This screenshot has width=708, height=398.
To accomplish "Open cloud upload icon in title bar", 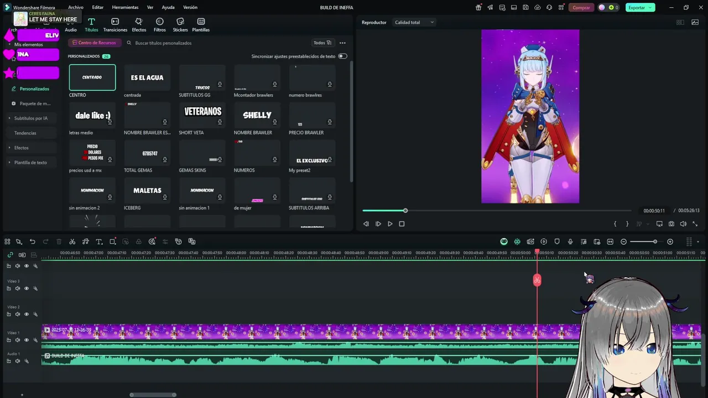I will (x=538, y=8).
